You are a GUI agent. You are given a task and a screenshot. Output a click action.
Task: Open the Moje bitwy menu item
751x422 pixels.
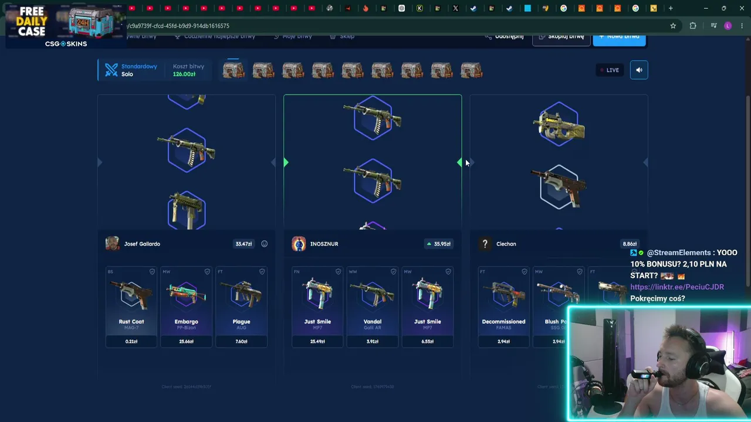pyautogui.click(x=293, y=36)
